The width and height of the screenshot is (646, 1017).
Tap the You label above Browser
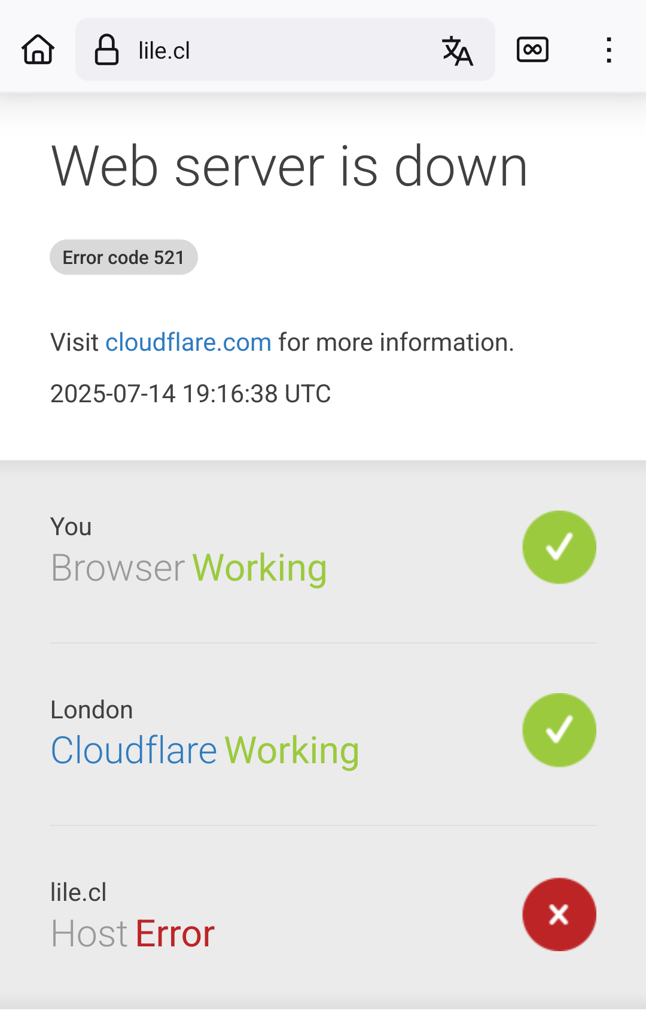[71, 527]
